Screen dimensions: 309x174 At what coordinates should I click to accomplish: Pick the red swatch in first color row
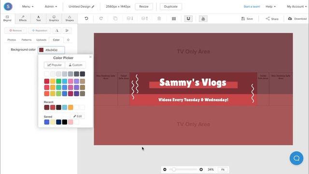point(47,81)
